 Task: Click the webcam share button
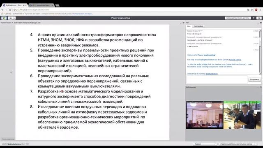(11, 18)
